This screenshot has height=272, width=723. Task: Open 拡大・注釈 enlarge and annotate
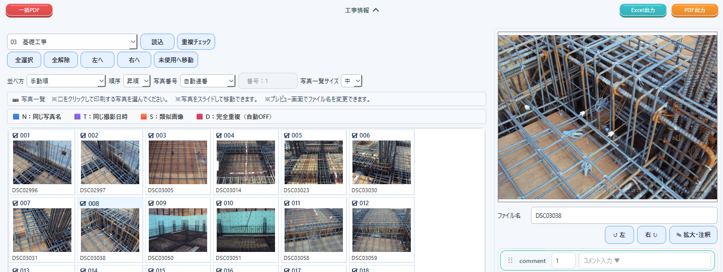tap(693, 235)
